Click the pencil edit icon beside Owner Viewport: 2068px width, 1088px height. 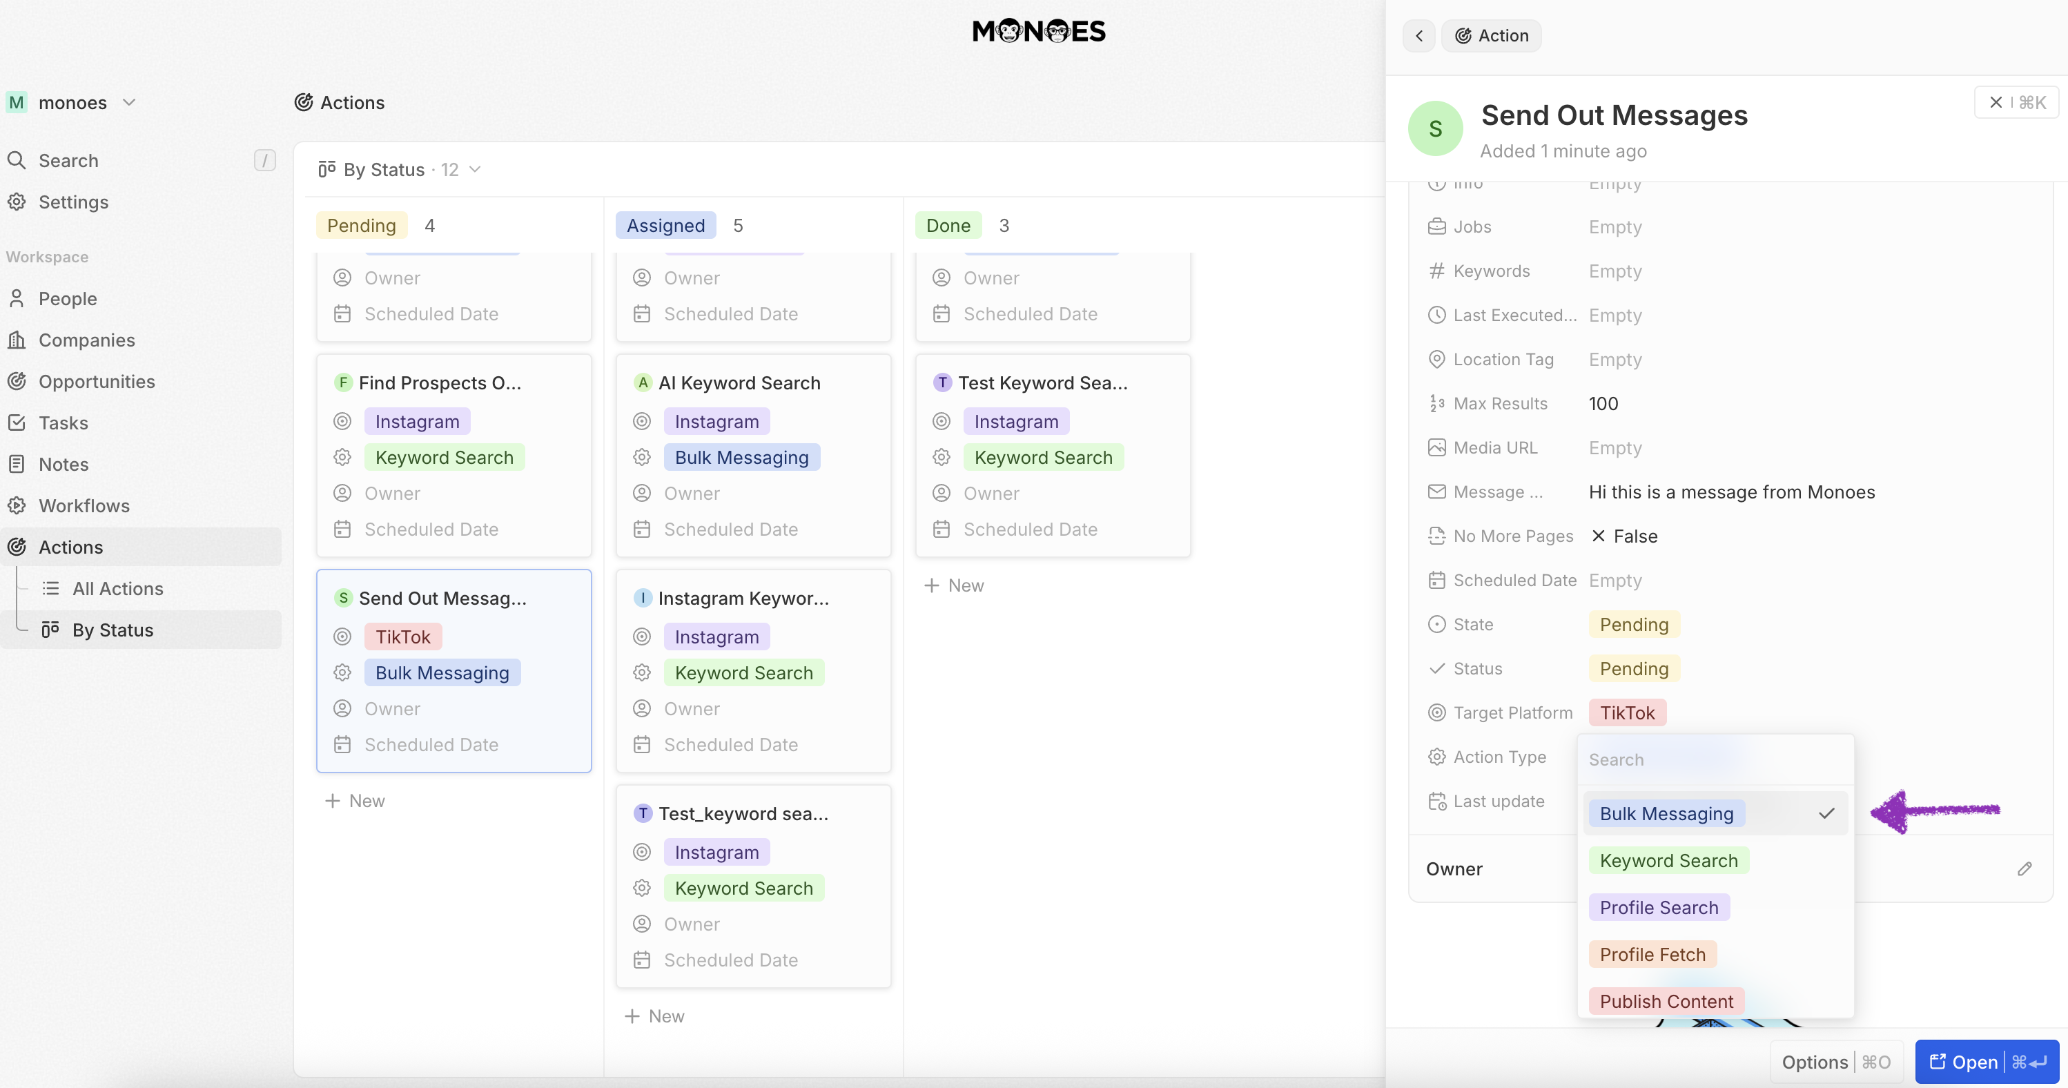tap(2024, 868)
